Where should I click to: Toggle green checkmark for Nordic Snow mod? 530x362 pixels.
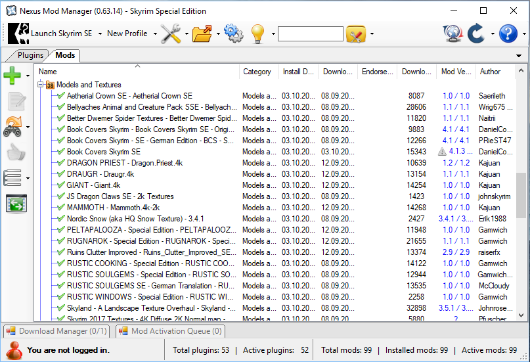coord(60,219)
